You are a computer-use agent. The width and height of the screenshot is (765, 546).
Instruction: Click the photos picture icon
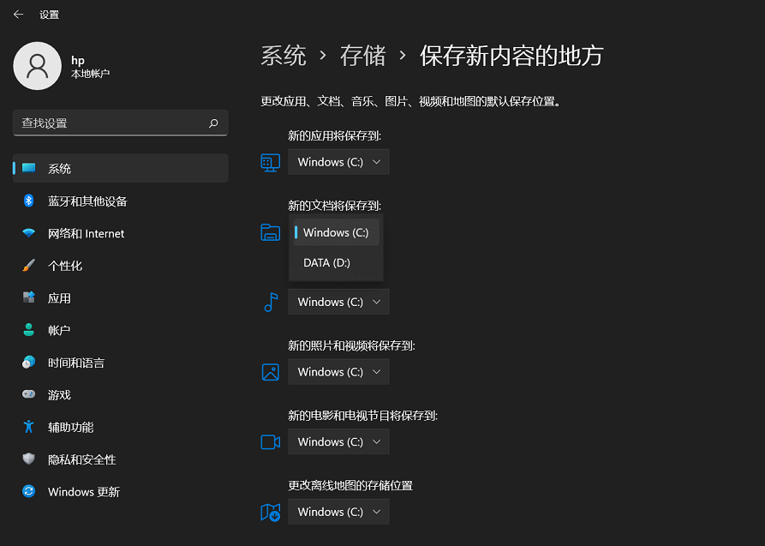(x=271, y=372)
